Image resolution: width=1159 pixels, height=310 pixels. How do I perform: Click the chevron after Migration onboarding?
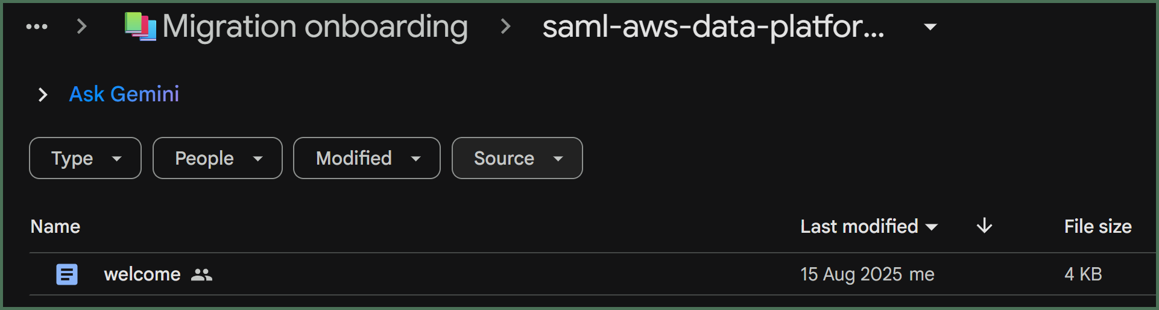(505, 27)
